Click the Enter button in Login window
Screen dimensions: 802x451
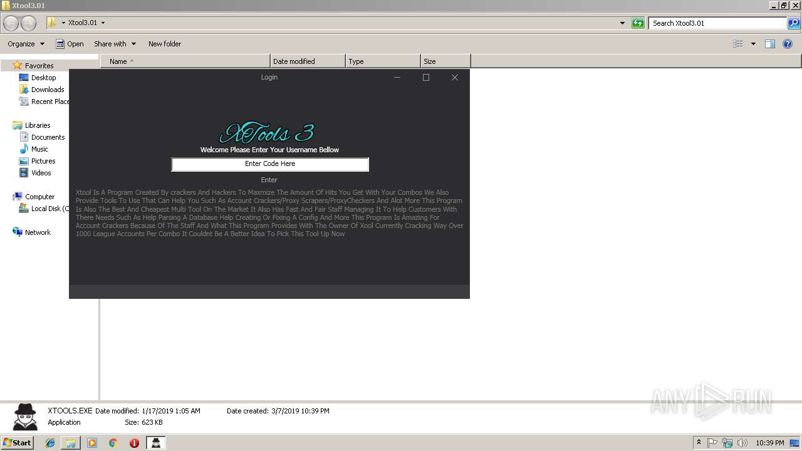pos(269,180)
